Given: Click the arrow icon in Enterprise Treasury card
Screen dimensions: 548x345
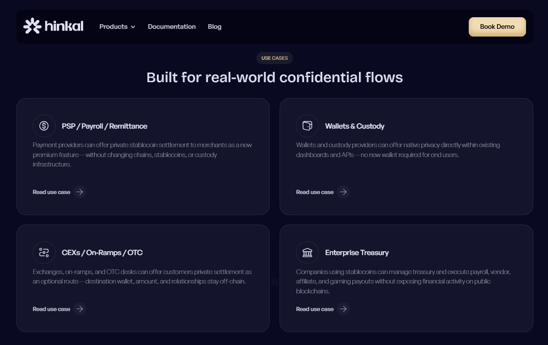Looking at the screenshot, I should point(343,309).
